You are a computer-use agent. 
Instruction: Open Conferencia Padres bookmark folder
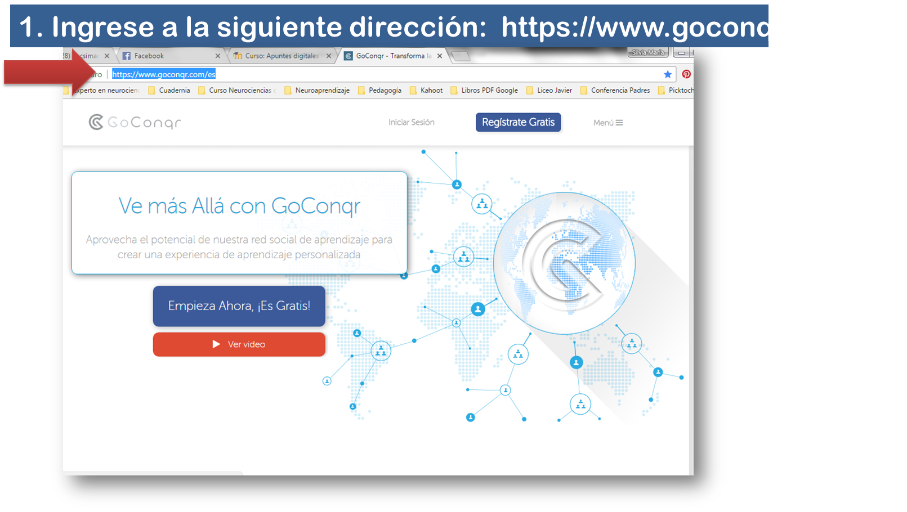(615, 90)
